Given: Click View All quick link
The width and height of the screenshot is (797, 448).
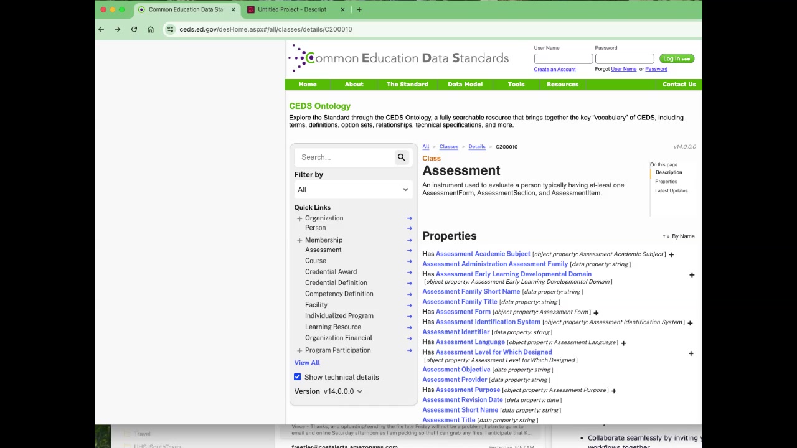Looking at the screenshot, I should (x=307, y=363).
